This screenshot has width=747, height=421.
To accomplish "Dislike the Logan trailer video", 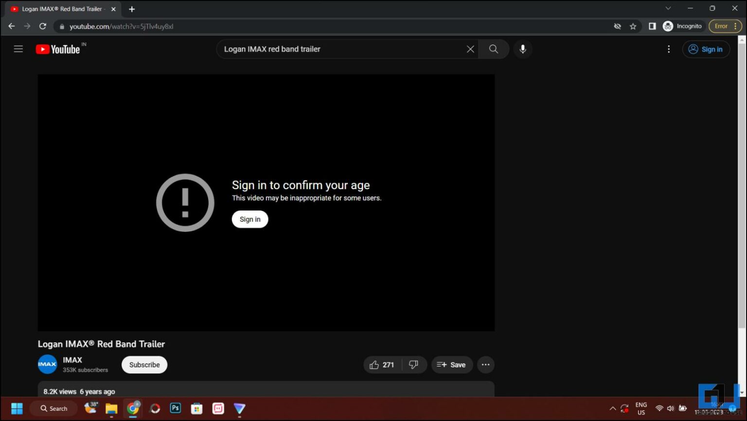I will (414, 365).
